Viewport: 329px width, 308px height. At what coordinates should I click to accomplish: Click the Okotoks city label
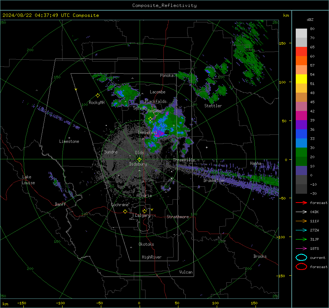point(146,244)
